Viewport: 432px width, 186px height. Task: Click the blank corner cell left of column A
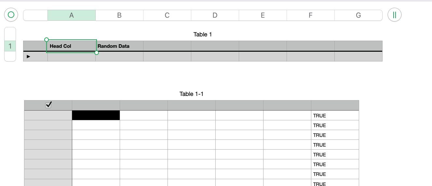(x=35, y=15)
